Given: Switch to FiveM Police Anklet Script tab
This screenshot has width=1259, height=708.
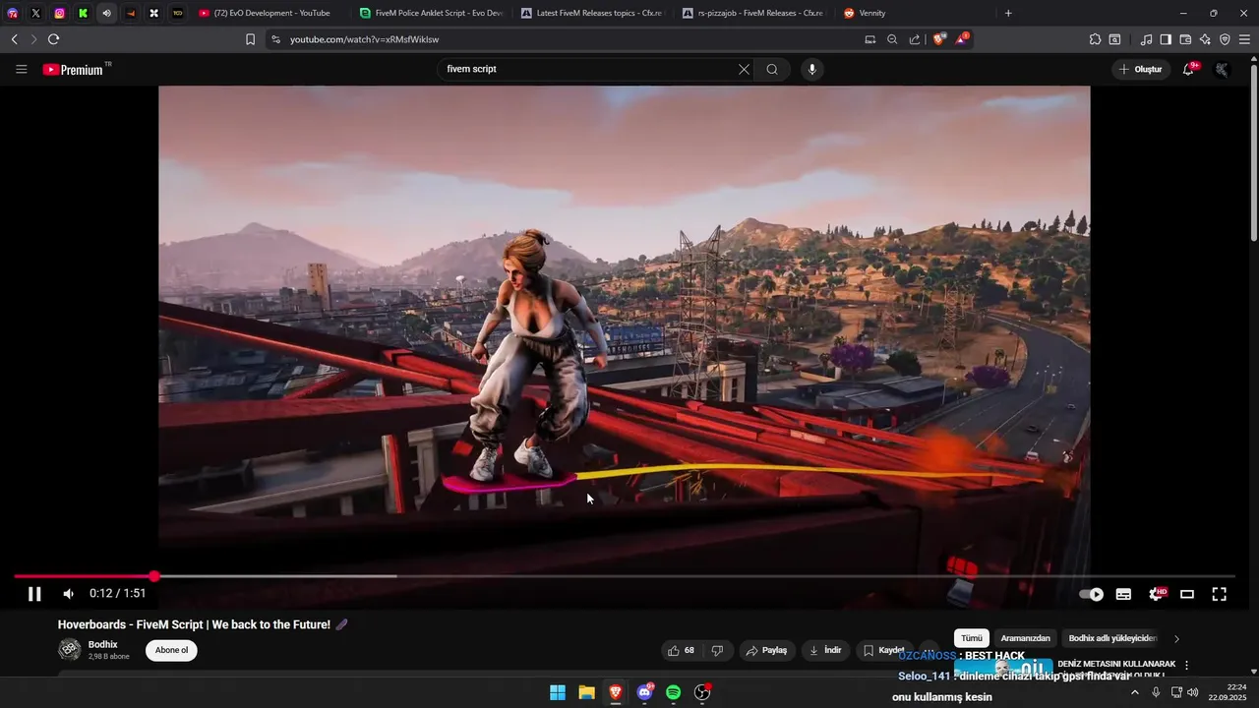Looking at the screenshot, I should pyautogui.click(x=432, y=13).
